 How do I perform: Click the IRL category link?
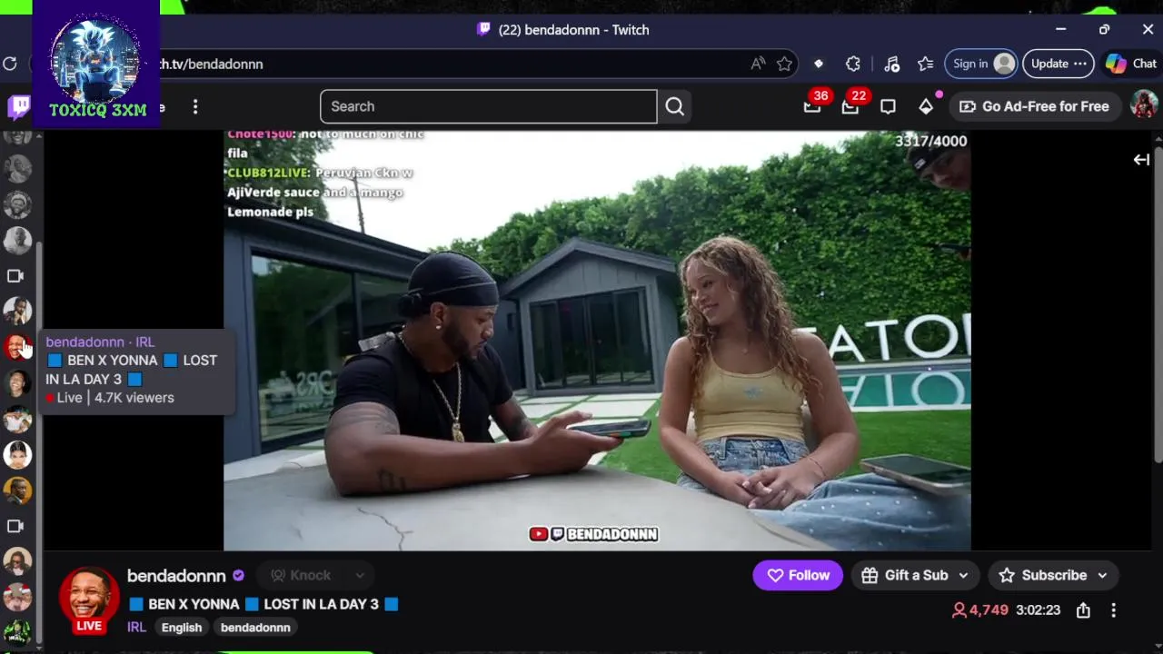click(x=136, y=628)
